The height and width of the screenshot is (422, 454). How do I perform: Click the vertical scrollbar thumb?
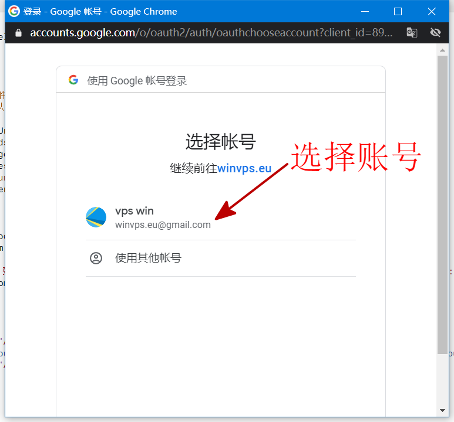pos(442,205)
